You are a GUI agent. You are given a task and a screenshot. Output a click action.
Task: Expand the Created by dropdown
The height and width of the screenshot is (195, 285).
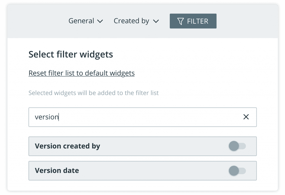tap(136, 21)
